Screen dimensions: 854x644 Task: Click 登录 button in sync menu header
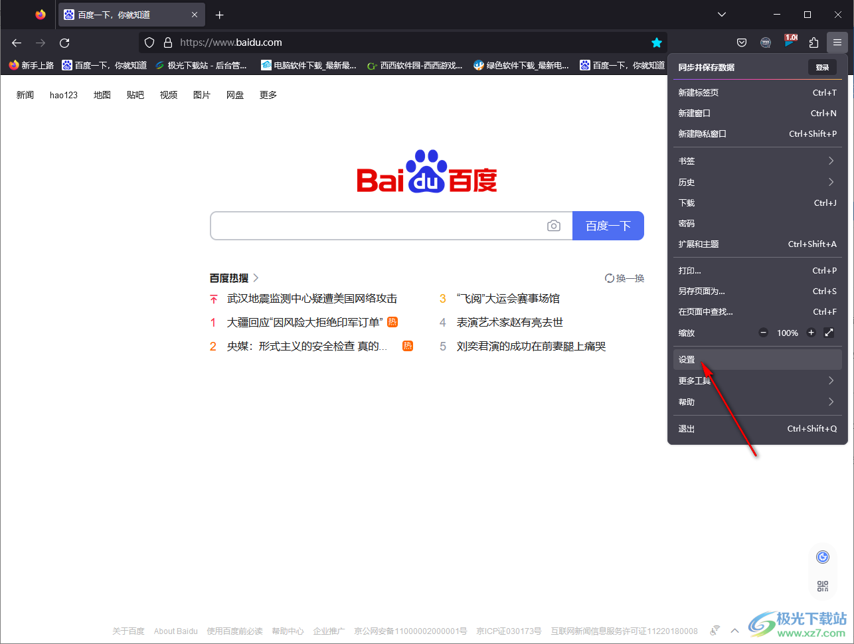[822, 67]
